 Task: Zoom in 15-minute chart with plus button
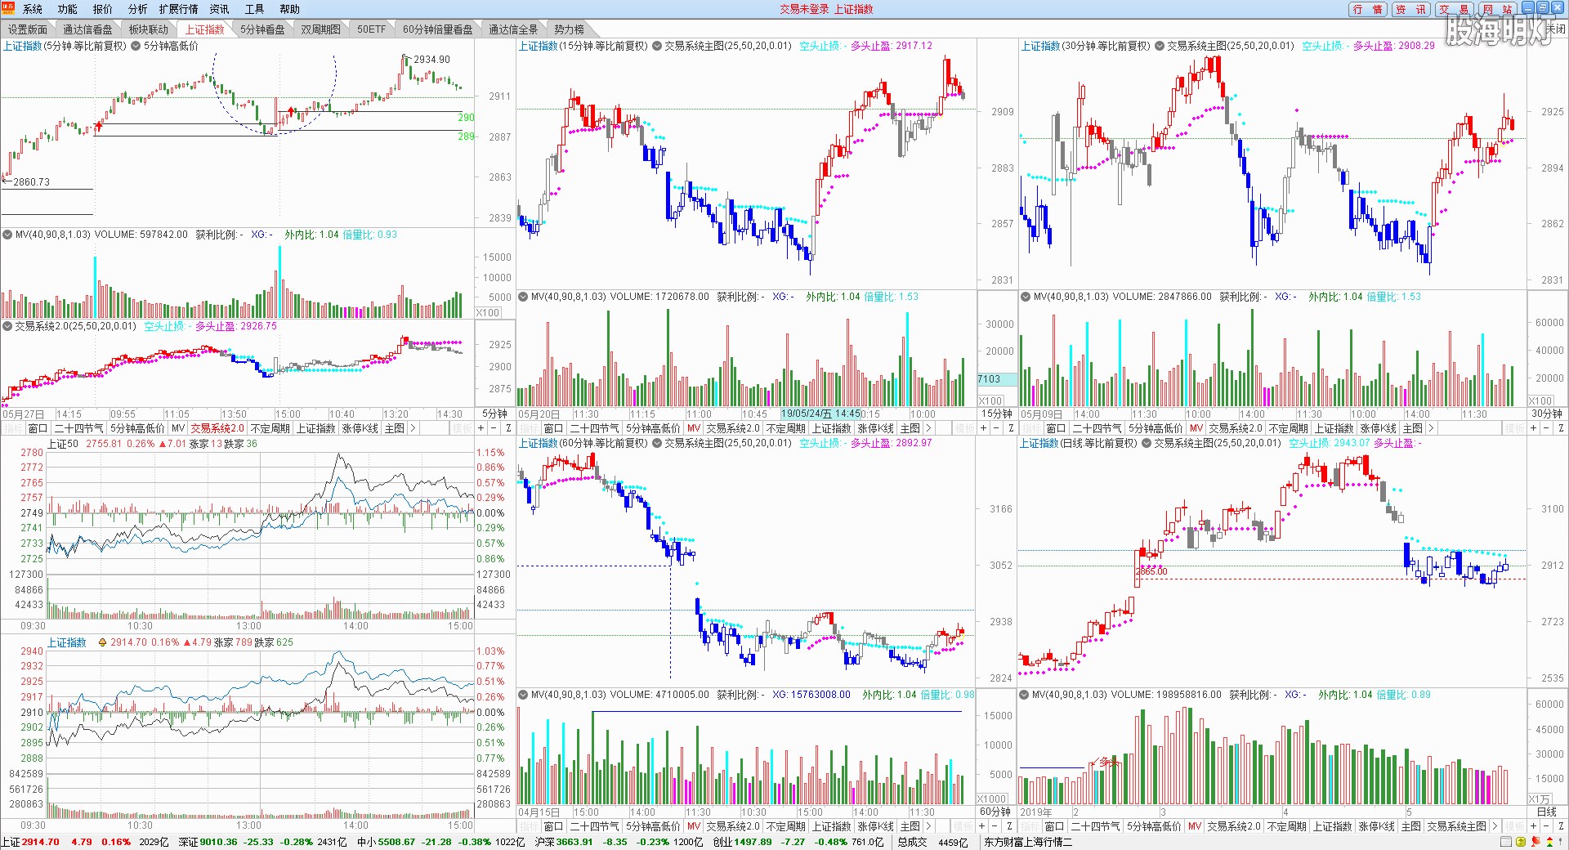click(983, 428)
